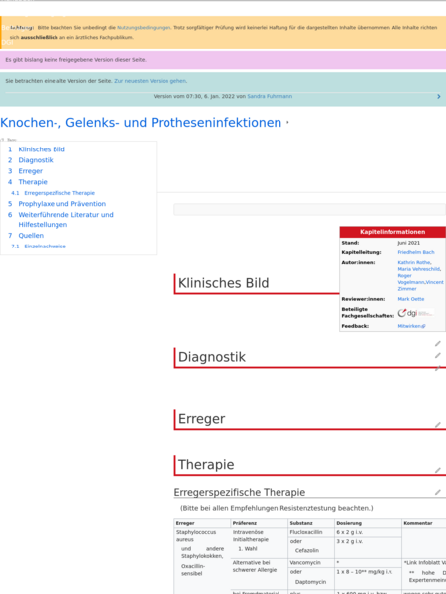Click the Resistenztestung beachten note

pos(277,508)
